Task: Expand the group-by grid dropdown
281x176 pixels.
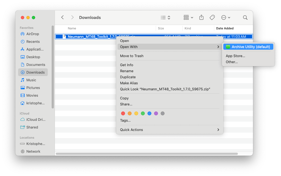Action: [188, 18]
